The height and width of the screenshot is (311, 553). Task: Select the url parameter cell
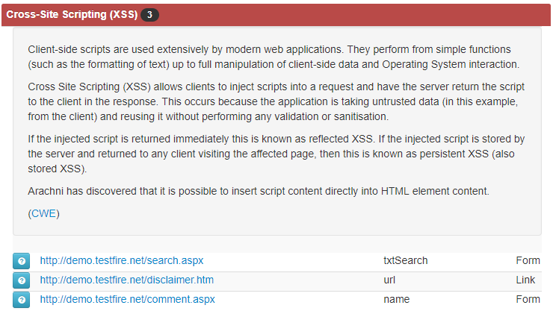click(x=389, y=280)
